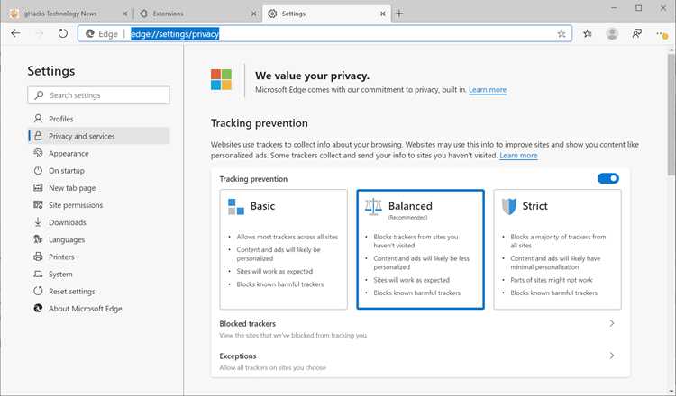Maximize the Edge browser window

click(638, 8)
